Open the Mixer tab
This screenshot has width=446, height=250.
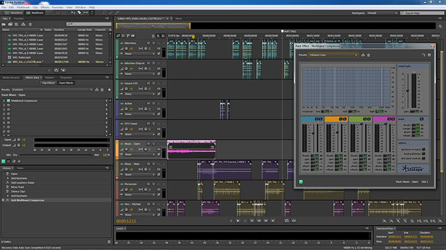[179, 19]
